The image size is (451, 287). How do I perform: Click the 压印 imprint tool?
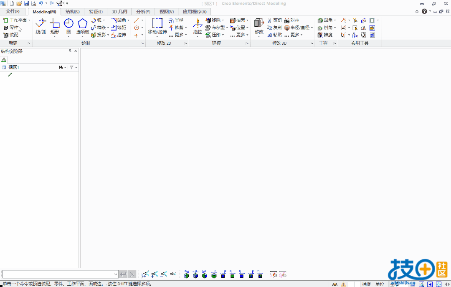213,35
